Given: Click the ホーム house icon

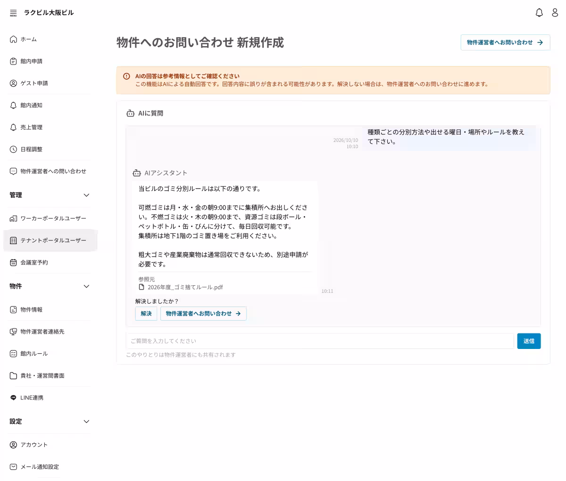Looking at the screenshot, I should (13, 39).
